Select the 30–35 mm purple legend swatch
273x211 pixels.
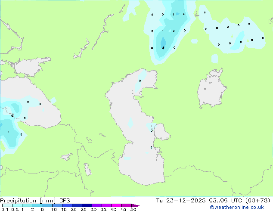(x=96, y=205)
